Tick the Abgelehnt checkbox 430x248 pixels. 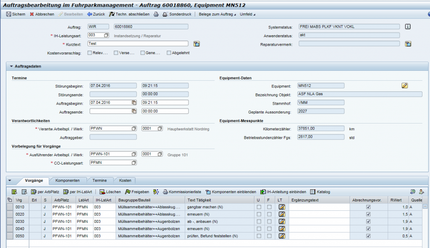coord(169,53)
